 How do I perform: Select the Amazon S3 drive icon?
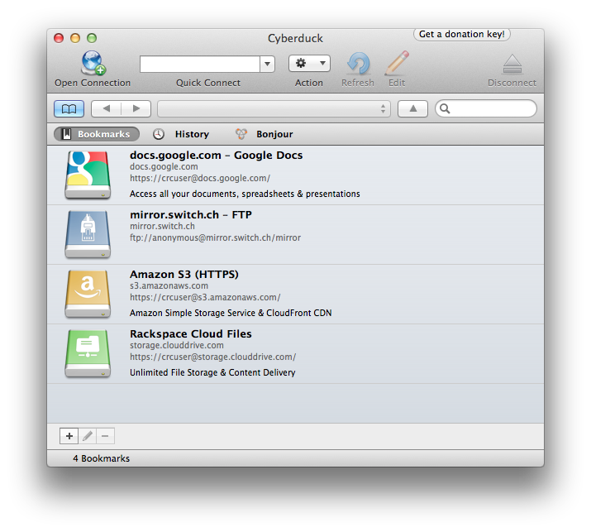[x=88, y=294]
